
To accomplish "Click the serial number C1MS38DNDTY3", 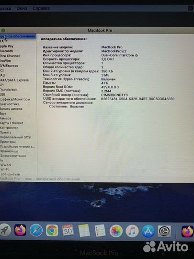I will pyautogui.click(x=114, y=95).
